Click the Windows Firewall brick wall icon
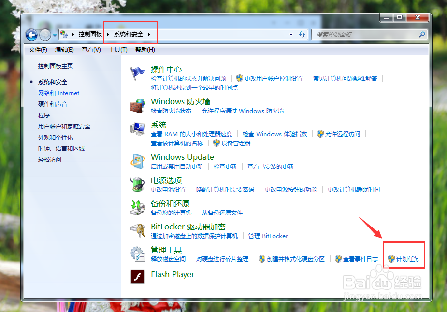Image resolution: width=447 pixels, height=312 pixels. click(x=138, y=106)
